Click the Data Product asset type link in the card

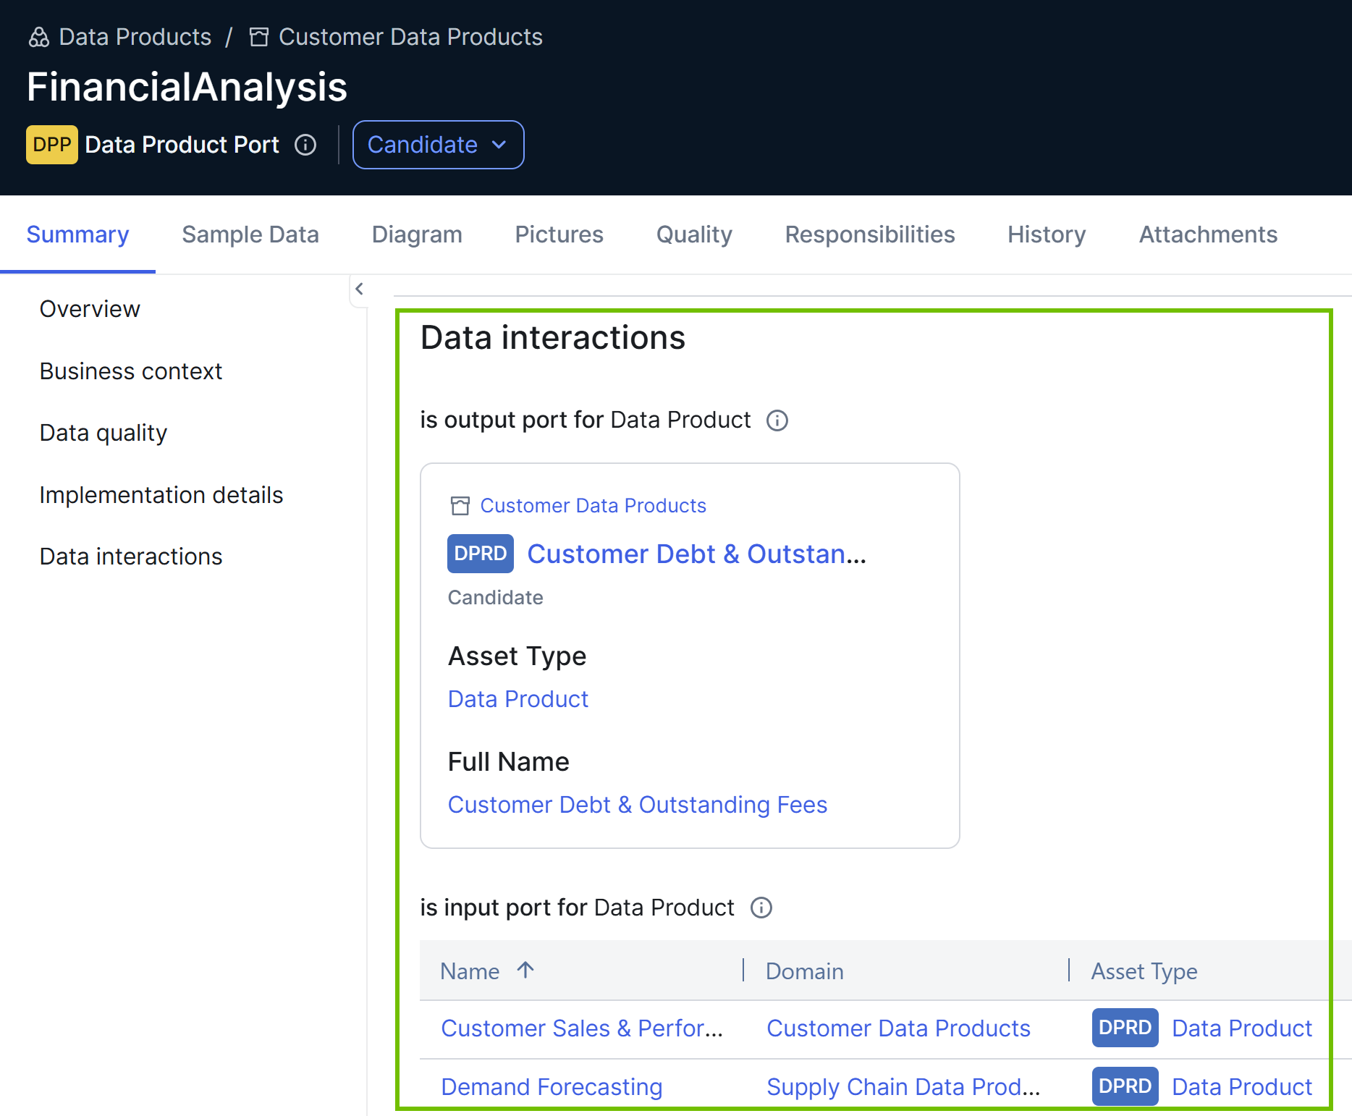(518, 699)
